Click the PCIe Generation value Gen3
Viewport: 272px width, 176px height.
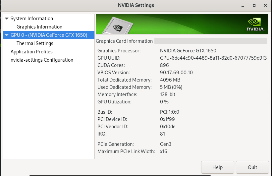tap(166, 144)
